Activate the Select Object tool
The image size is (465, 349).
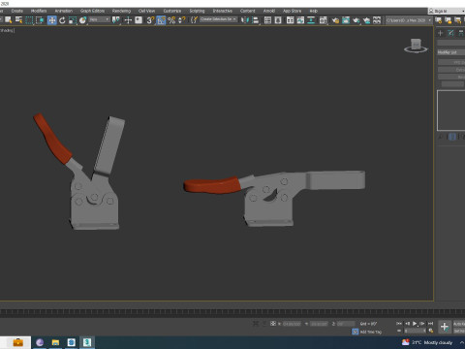click(8, 20)
